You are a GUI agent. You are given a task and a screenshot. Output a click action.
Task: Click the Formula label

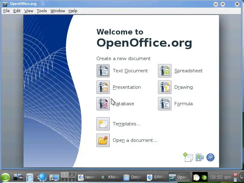184,104
